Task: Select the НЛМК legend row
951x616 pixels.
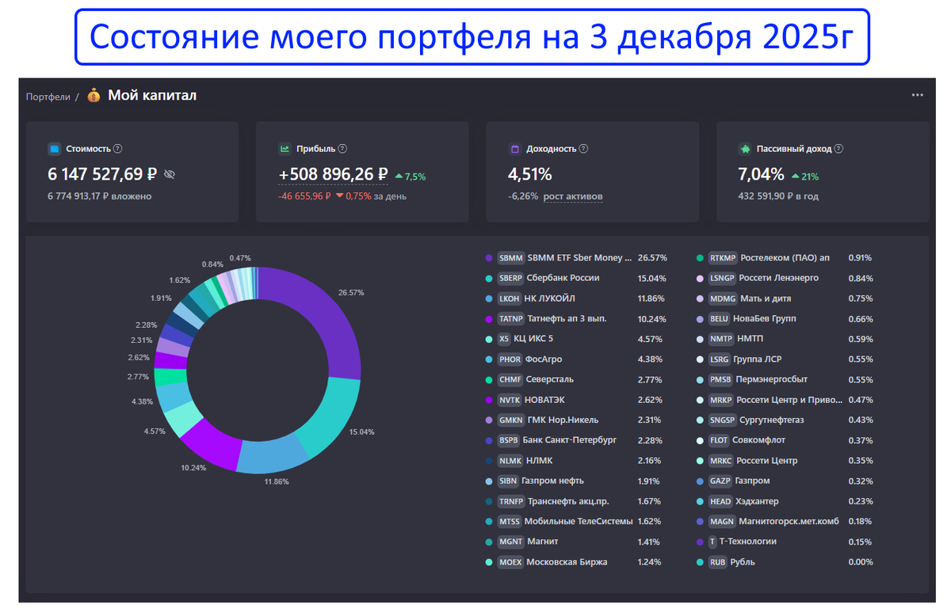Action: click(x=576, y=461)
